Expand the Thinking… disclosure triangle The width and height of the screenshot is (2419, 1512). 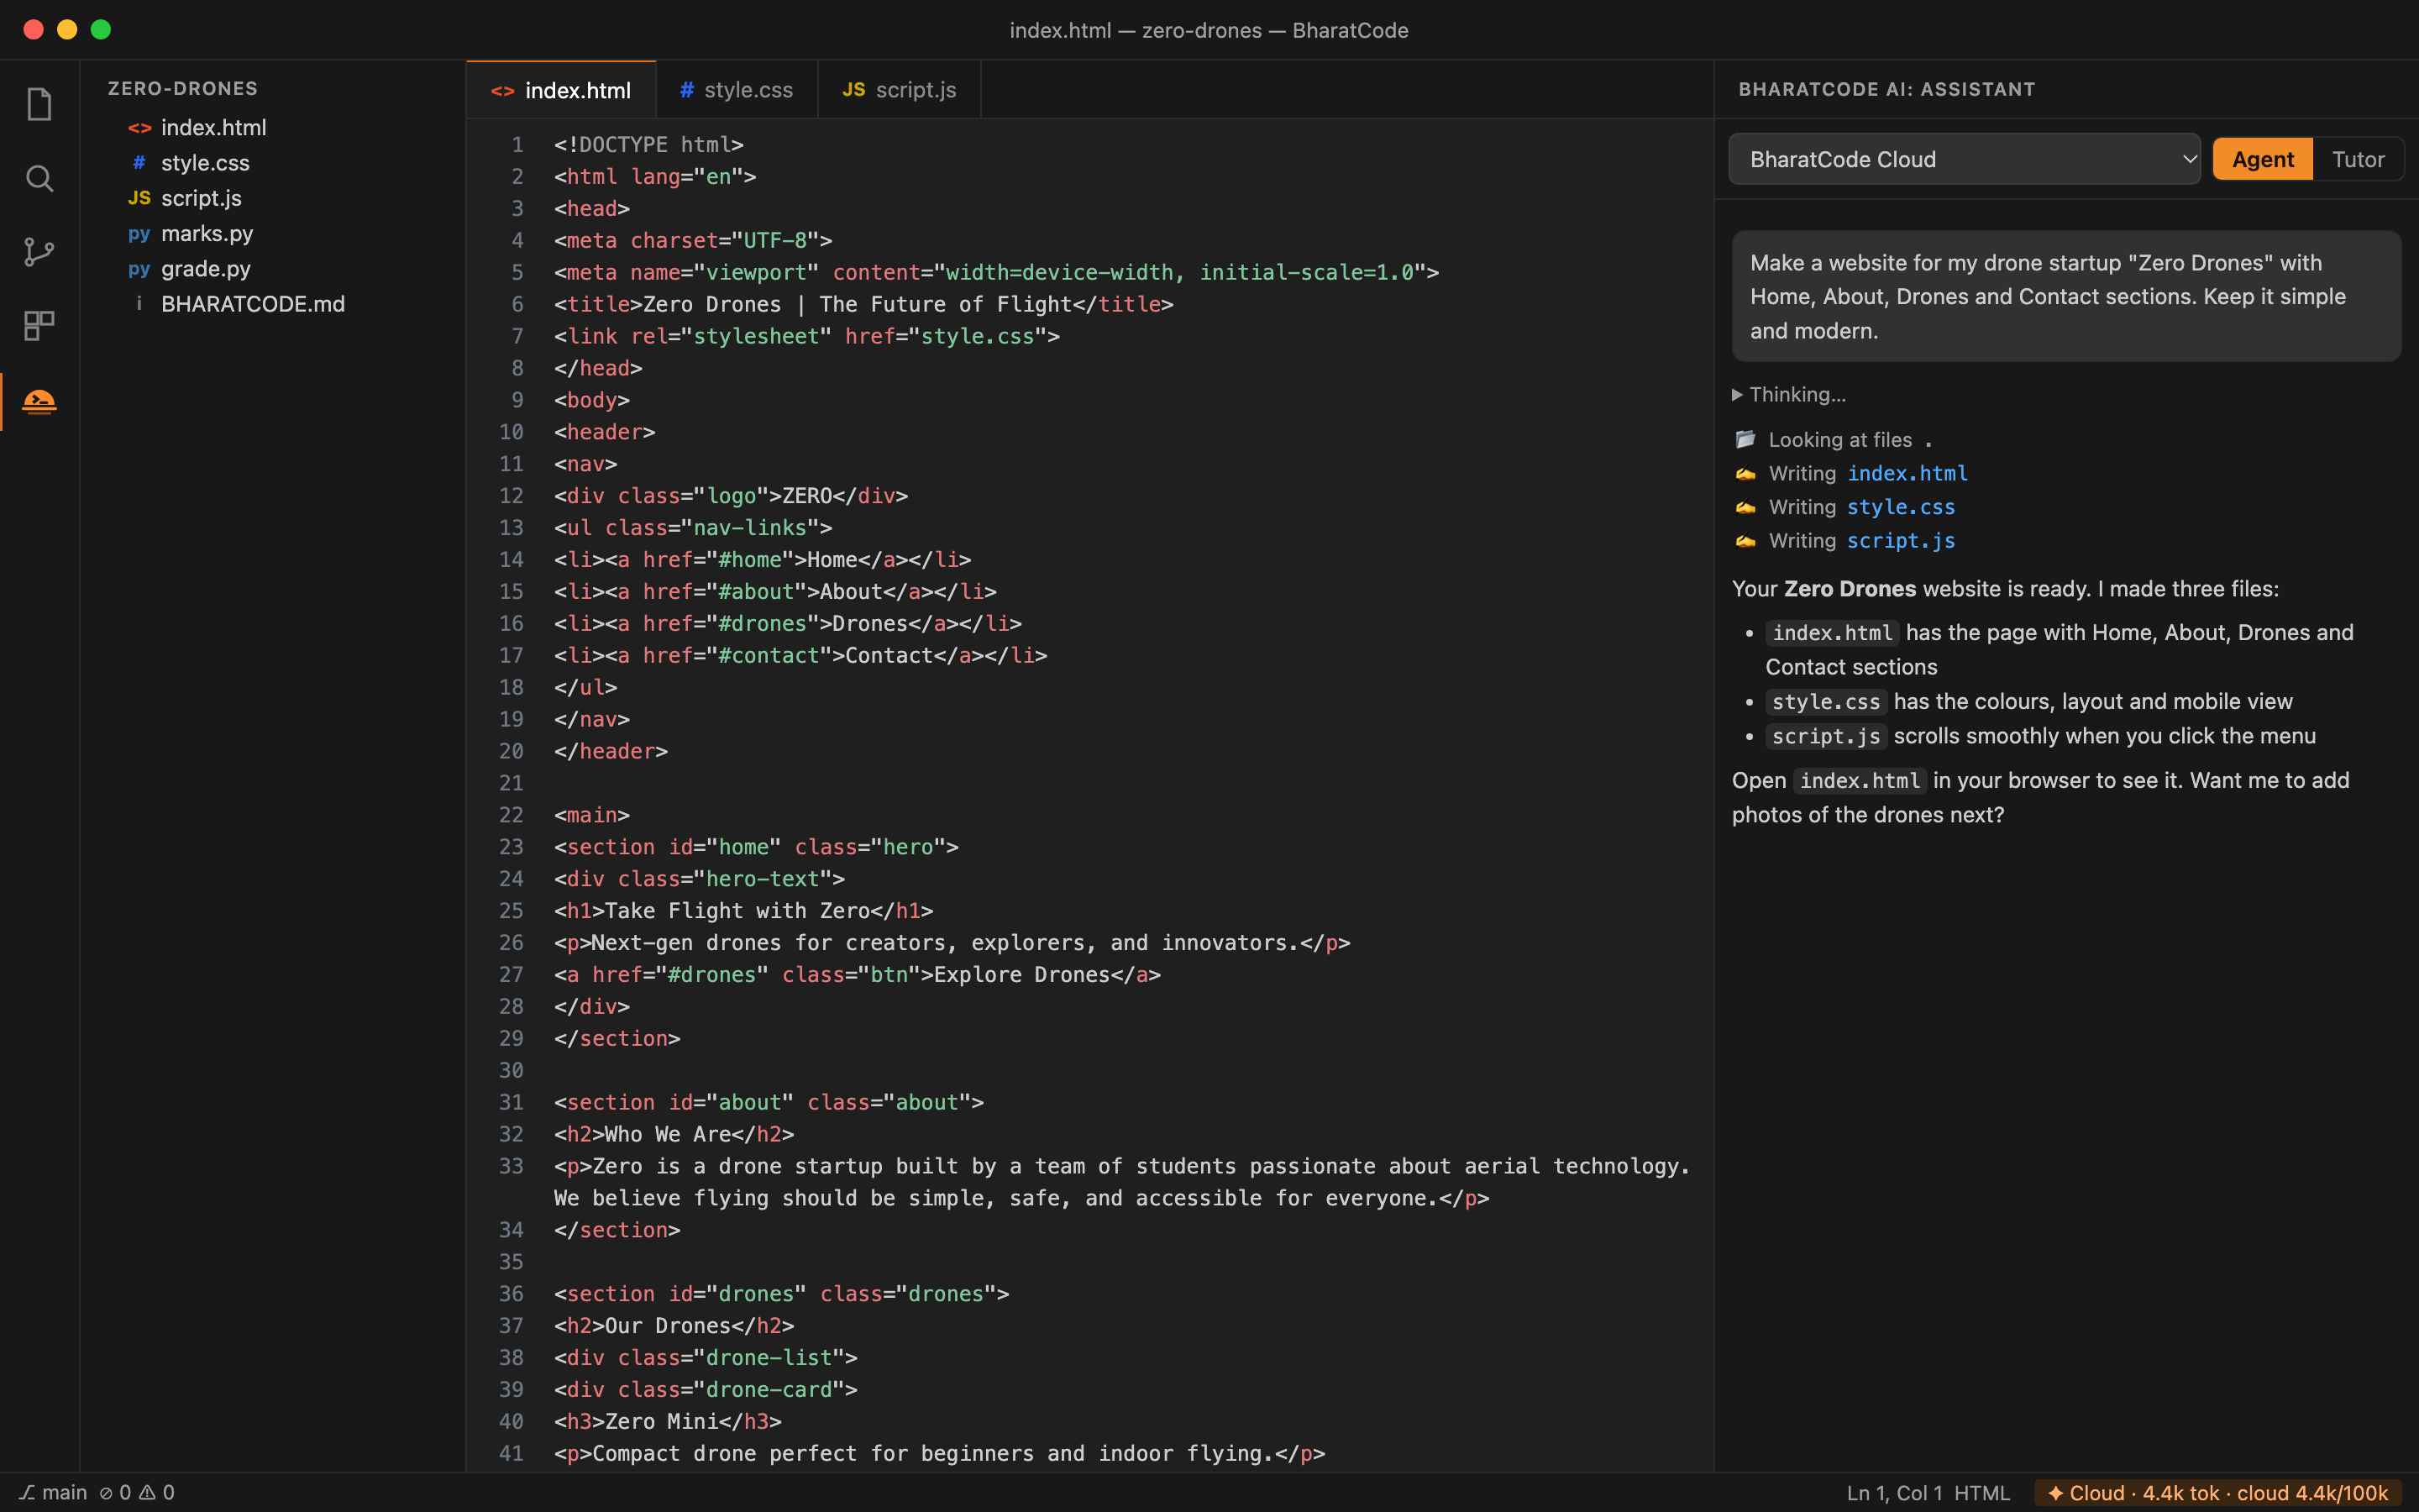1737,394
